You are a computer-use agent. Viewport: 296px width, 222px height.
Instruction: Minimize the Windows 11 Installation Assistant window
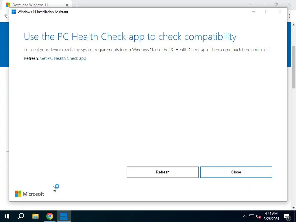pos(254,12)
